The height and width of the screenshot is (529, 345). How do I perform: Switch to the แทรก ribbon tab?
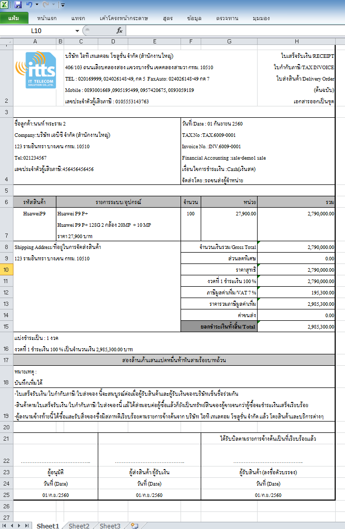click(x=78, y=18)
